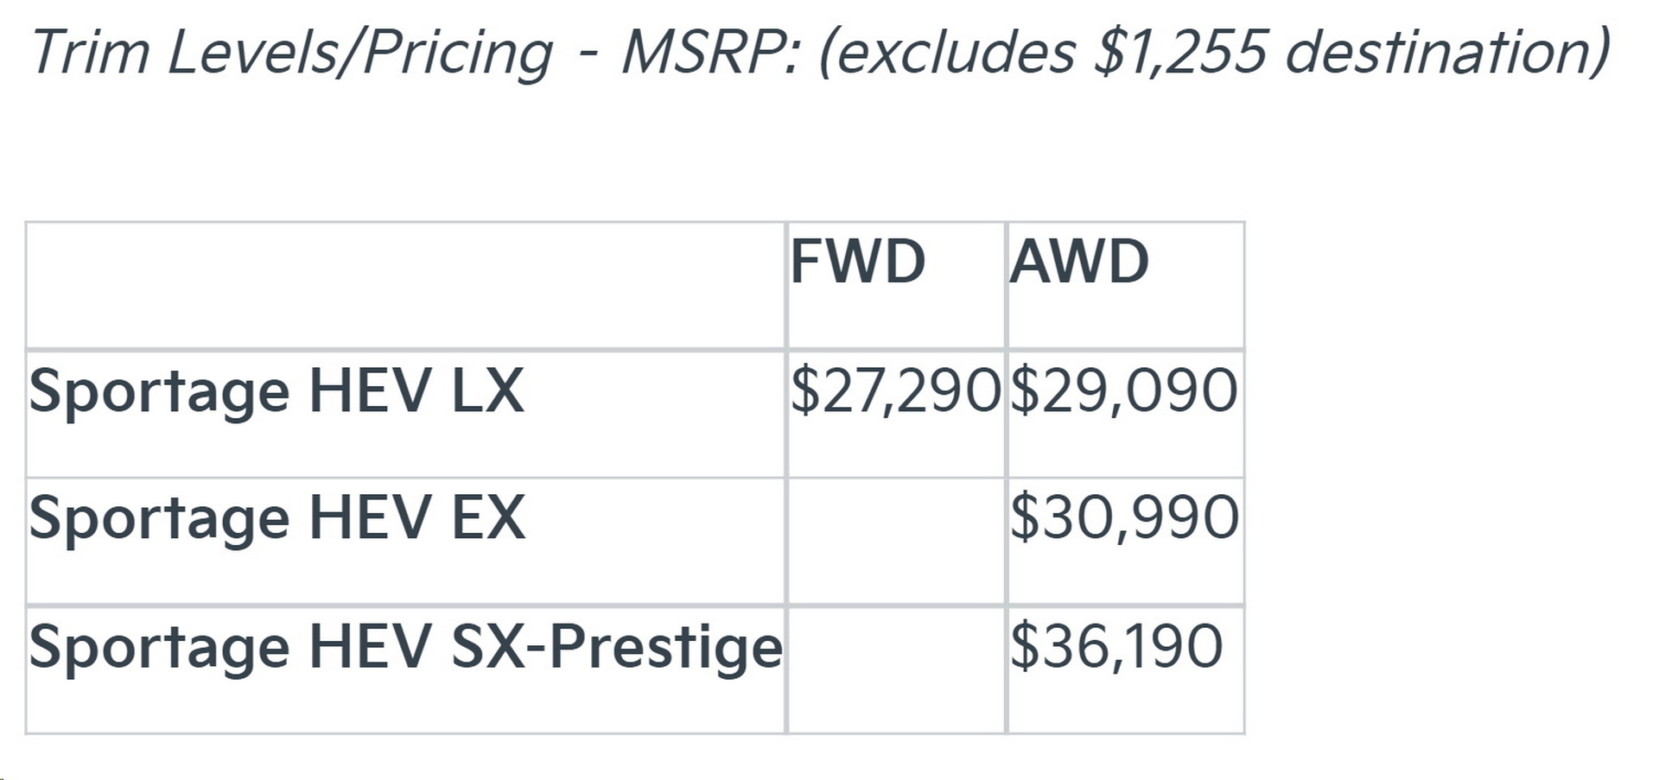The height and width of the screenshot is (780, 1659).
Task: Click the $1,255 destination text
Action: [1182, 52]
